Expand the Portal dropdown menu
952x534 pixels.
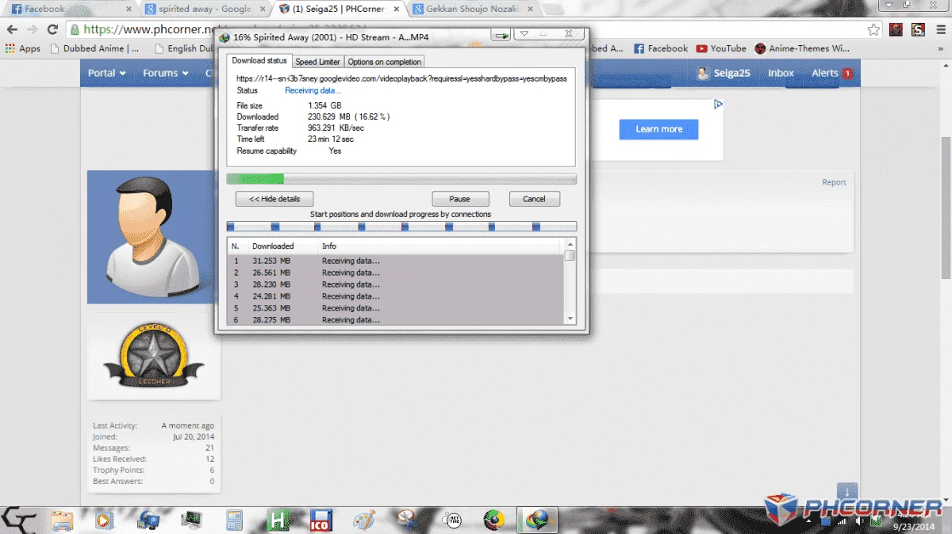106,73
